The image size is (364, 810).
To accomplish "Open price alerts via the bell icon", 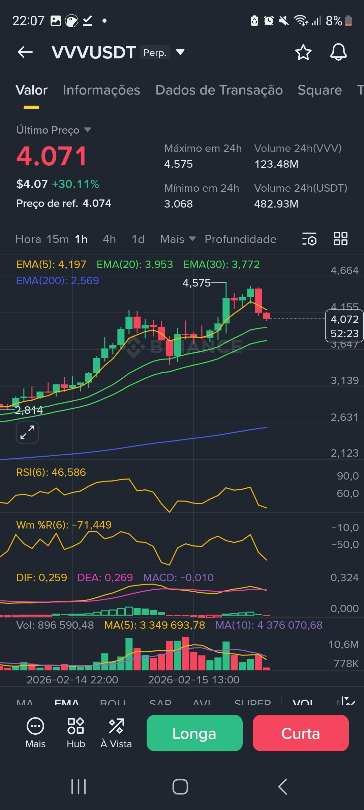I will pos(338,52).
